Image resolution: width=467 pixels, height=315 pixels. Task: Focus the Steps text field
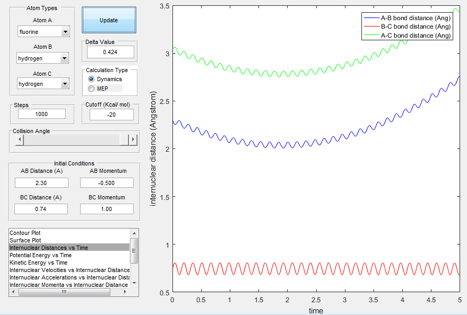click(42, 113)
